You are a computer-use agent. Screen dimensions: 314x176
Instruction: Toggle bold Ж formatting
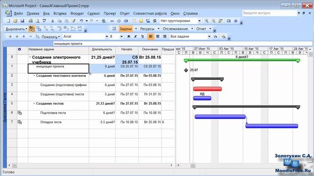(x=129, y=37)
